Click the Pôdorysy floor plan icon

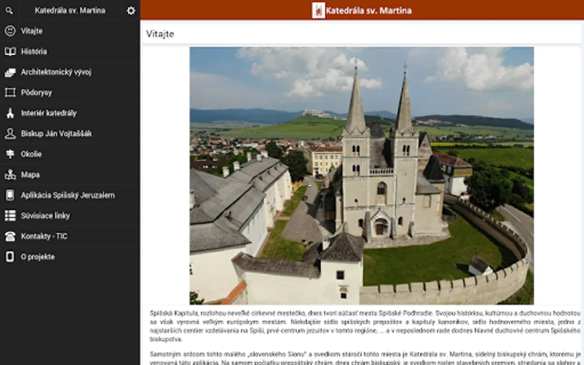click(10, 92)
